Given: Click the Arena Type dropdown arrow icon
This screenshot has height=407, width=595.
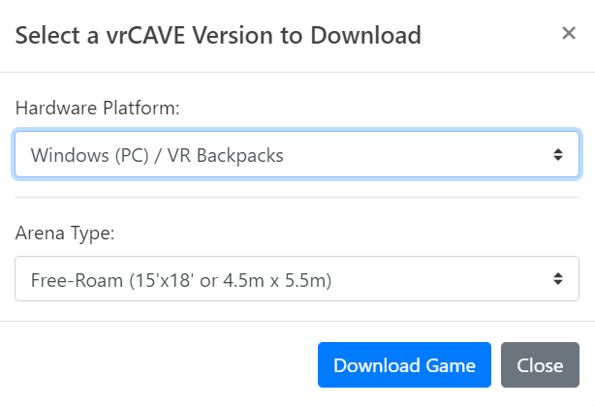Looking at the screenshot, I should [558, 279].
